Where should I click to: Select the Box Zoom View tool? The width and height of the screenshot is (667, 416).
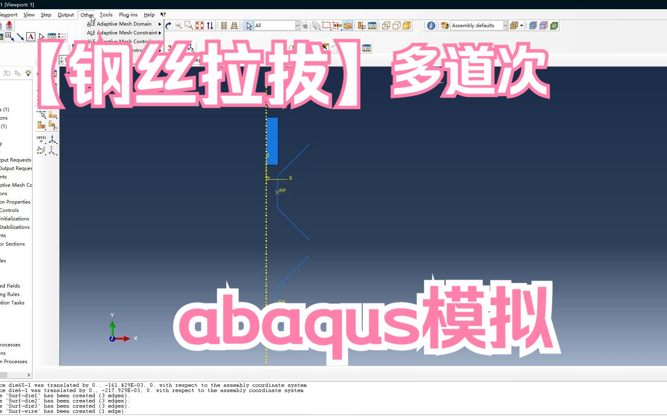coord(189,26)
